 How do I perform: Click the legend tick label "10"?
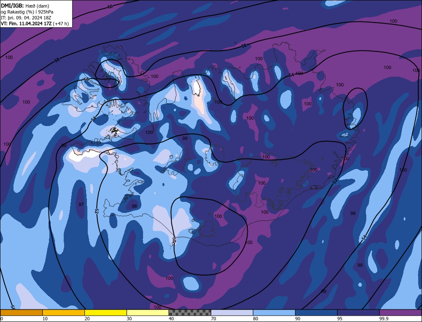[x=45, y=319]
